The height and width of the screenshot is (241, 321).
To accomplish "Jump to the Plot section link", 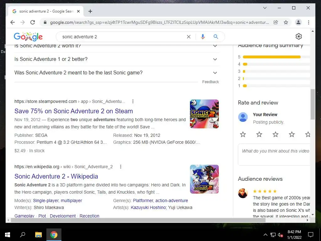I will (x=42, y=216).
